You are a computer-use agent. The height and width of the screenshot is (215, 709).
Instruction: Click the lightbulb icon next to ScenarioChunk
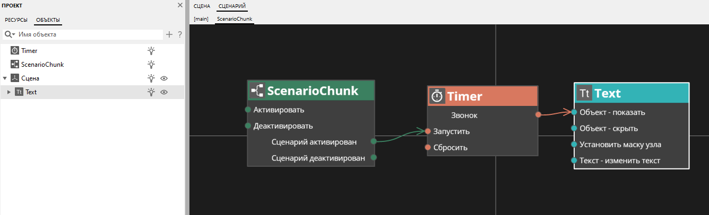pyautogui.click(x=151, y=65)
